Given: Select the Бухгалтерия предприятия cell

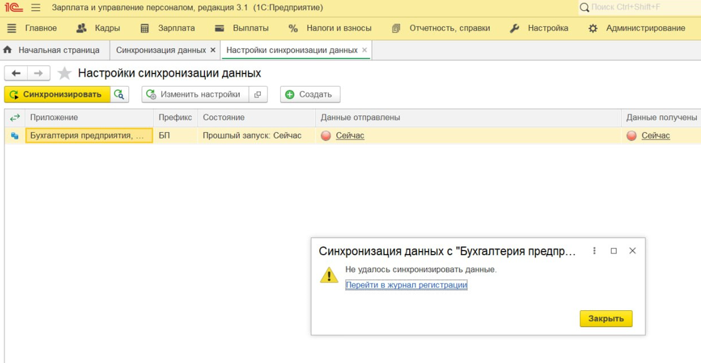Looking at the screenshot, I should [89, 136].
